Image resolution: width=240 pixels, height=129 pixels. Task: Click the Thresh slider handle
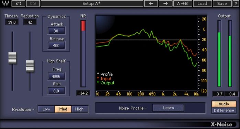coord(12,58)
